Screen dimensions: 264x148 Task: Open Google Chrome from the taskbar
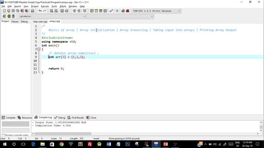[x=61, y=144]
